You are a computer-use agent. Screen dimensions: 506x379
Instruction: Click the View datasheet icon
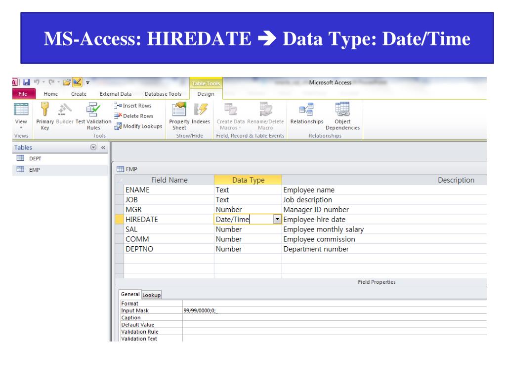tap(21, 109)
